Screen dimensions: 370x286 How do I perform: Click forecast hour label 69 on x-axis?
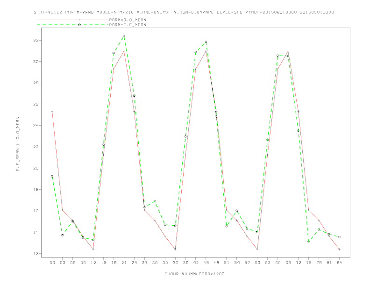tap(288, 263)
